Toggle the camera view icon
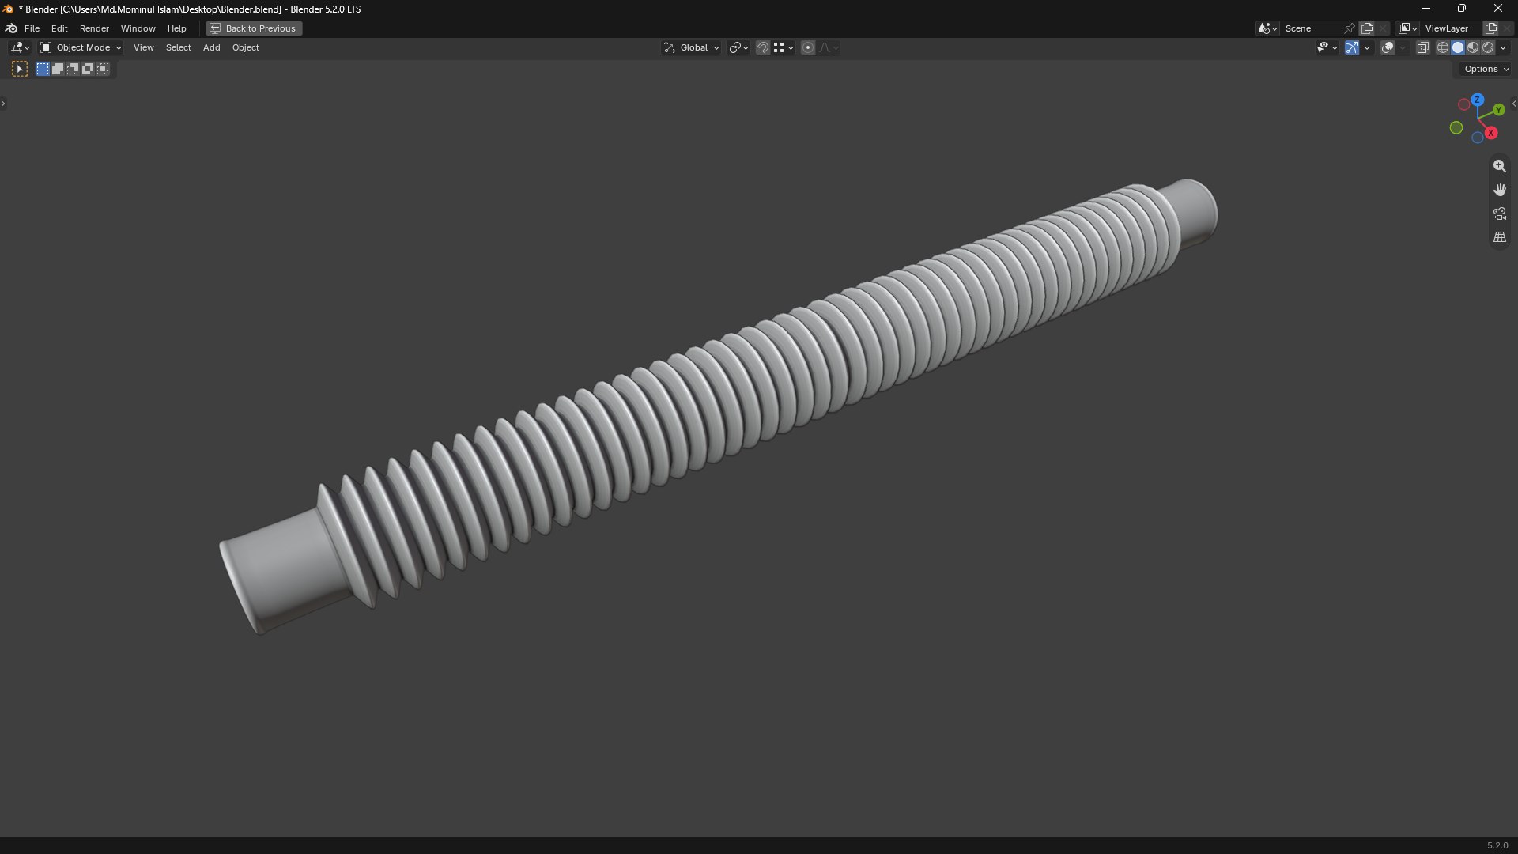The height and width of the screenshot is (854, 1518). click(1499, 213)
